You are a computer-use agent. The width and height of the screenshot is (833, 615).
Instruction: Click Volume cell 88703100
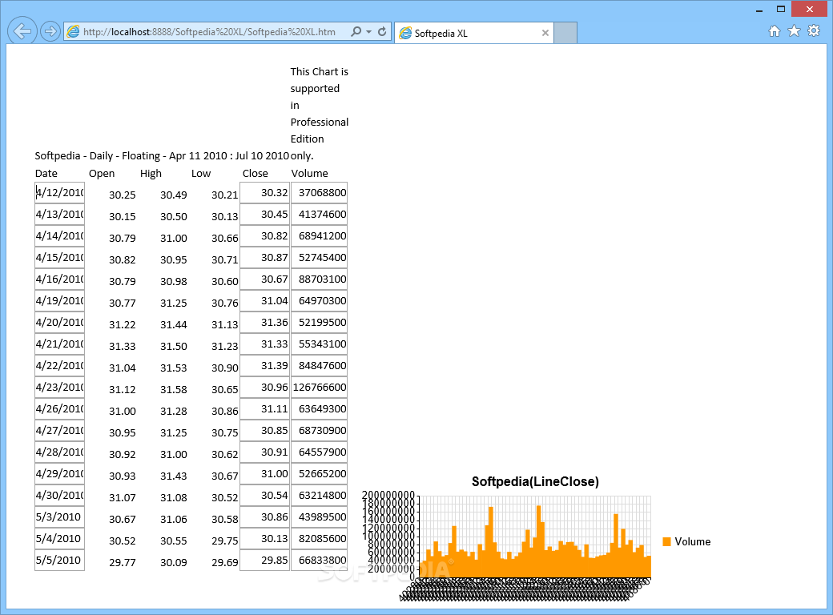tap(319, 279)
